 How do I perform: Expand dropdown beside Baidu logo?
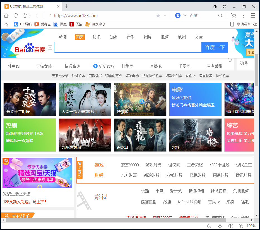tap(50, 48)
